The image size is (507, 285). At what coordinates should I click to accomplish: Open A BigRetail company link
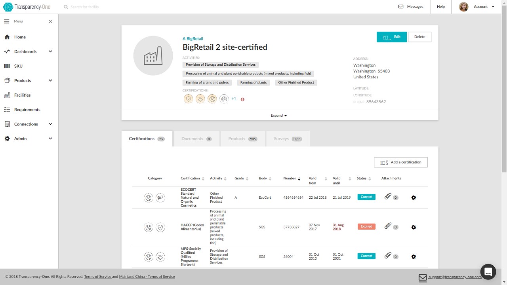(x=193, y=39)
